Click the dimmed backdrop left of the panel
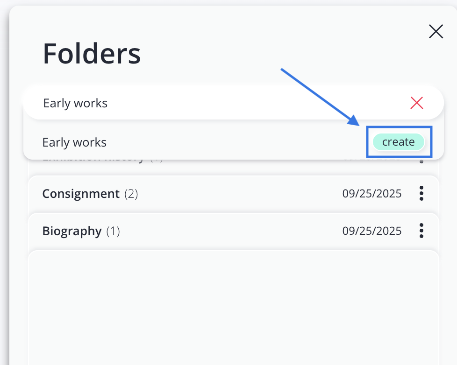This screenshot has width=457, height=365. pyautogui.click(x=4, y=187)
